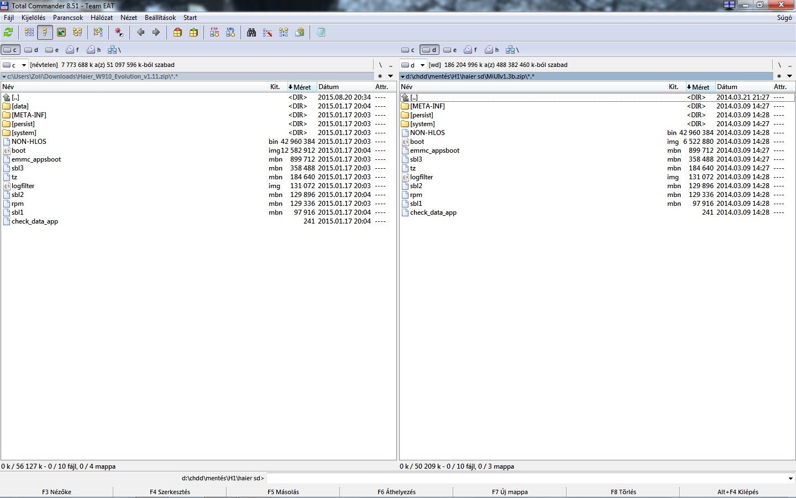The height and width of the screenshot is (498, 796).
Task: Select drive d in left drive bar
Action: (x=32, y=50)
